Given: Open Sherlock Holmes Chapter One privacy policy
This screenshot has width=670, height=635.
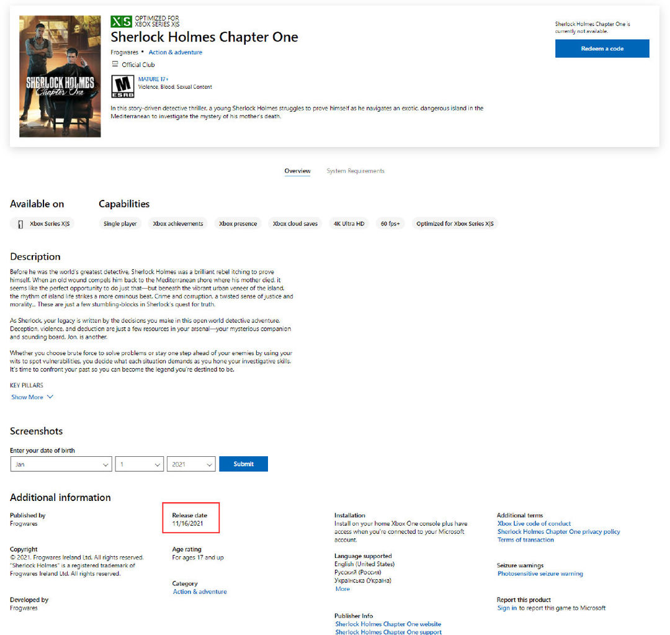Looking at the screenshot, I should click(558, 531).
